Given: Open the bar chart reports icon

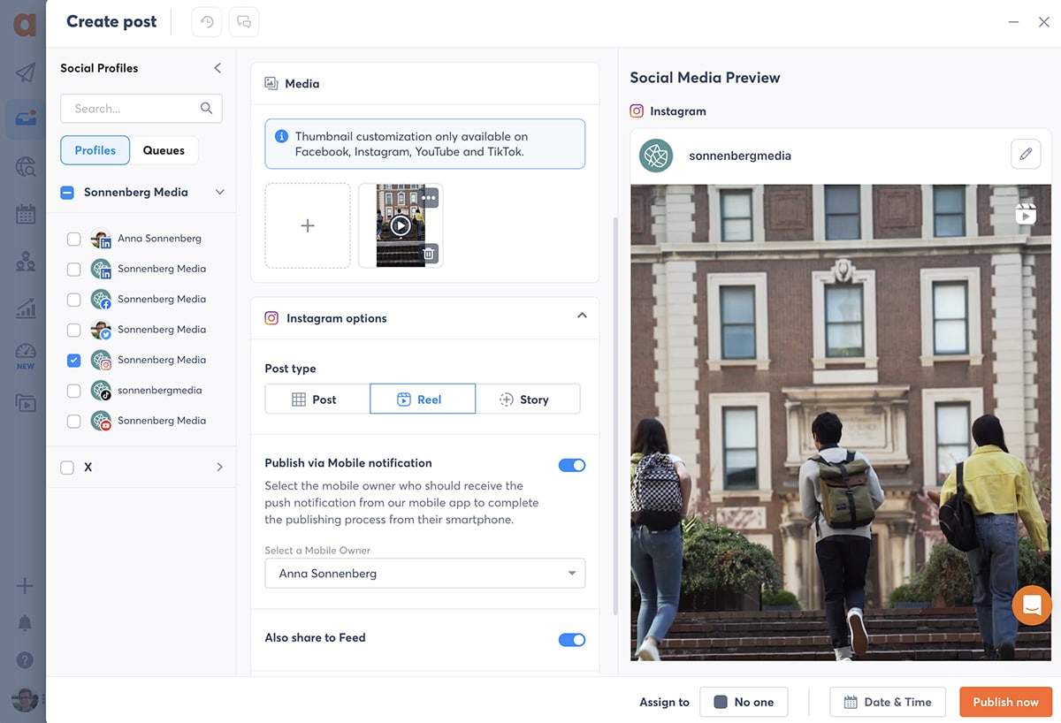Looking at the screenshot, I should click(x=26, y=308).
